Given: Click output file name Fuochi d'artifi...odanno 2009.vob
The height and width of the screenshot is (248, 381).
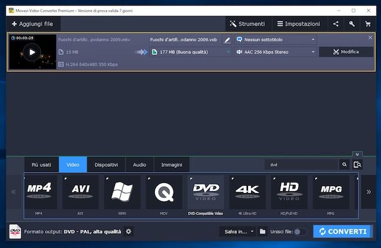Looking at the screenshot, I should (x=184, y=39).
